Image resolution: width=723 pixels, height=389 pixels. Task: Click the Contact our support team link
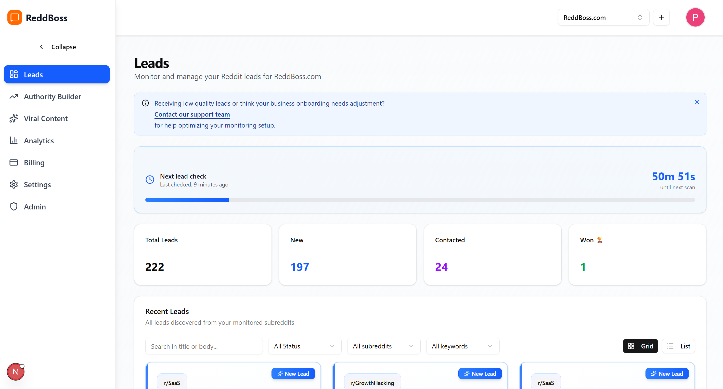(x=192, y=114)
